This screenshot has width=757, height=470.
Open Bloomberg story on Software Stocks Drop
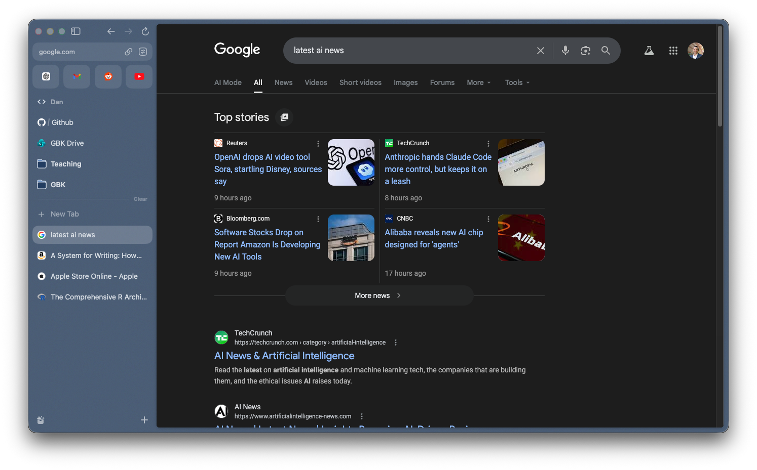click(x=268, y=244)
